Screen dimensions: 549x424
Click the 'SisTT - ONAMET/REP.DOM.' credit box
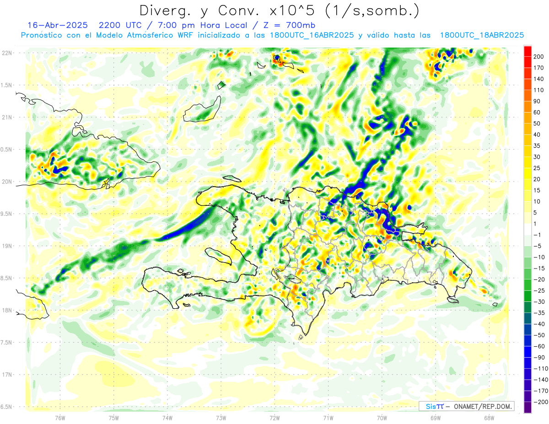click(467, 406)
